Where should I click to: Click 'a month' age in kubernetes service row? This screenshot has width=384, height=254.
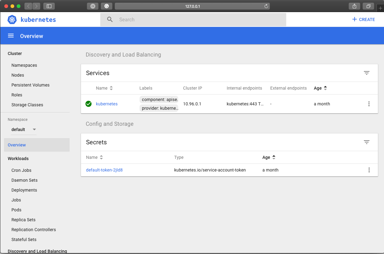[x=322, y=104]
